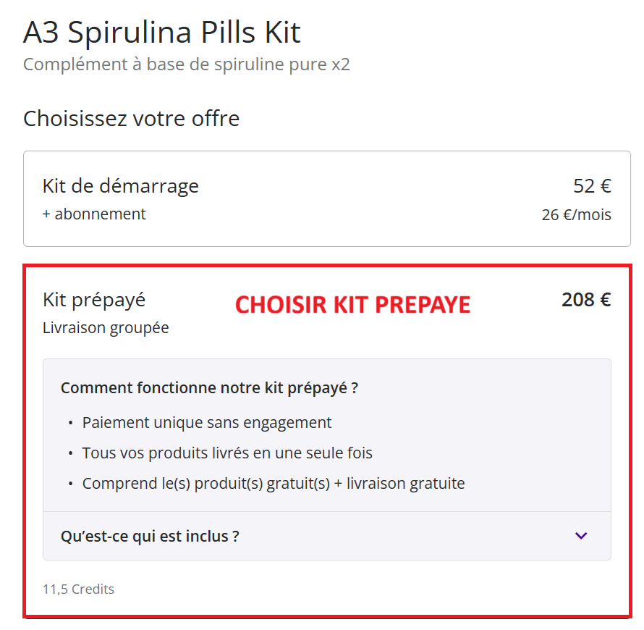This screenshot has width=644, height=630.
Task: Click the 52 € starter kit price
Action: click(592, 186)
